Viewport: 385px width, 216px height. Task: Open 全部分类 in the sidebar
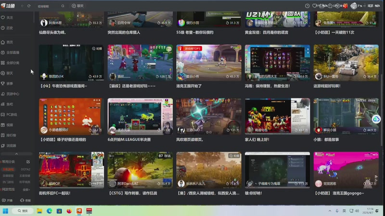pyautogui.click(x=10, y=63)
